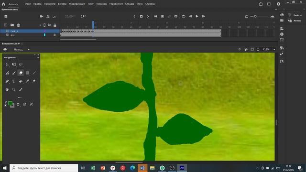
Task: Delete the selected layer
Action: (x=19, y=25)
